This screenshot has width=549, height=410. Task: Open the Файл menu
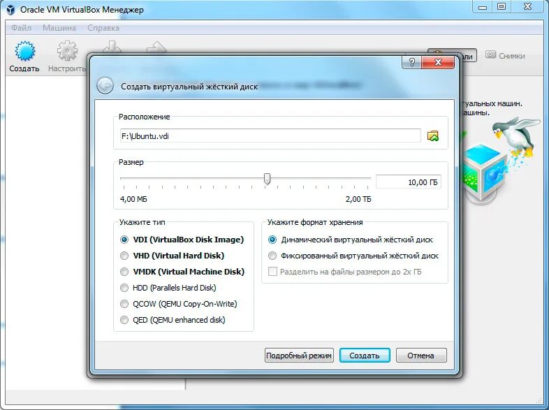coord(21,28)
